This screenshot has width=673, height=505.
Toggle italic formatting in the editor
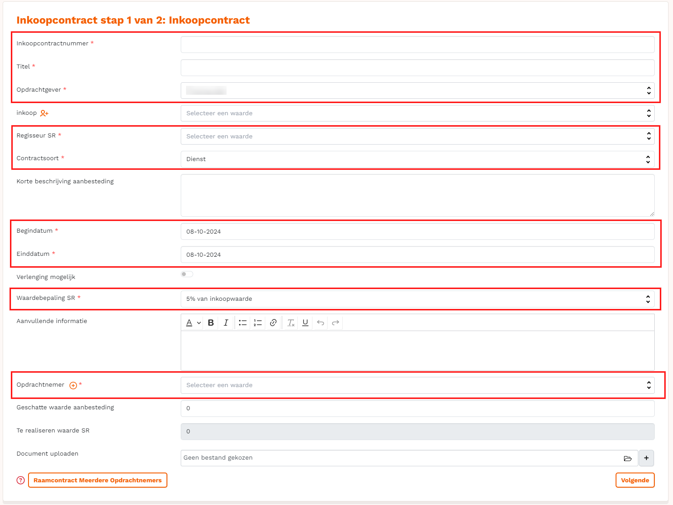(x=226, y=323)
